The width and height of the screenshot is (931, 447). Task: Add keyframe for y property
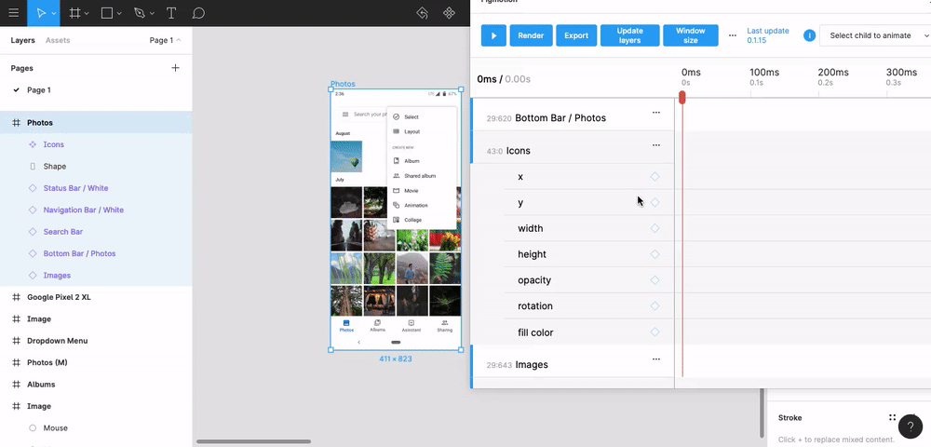tap(654, 202)
